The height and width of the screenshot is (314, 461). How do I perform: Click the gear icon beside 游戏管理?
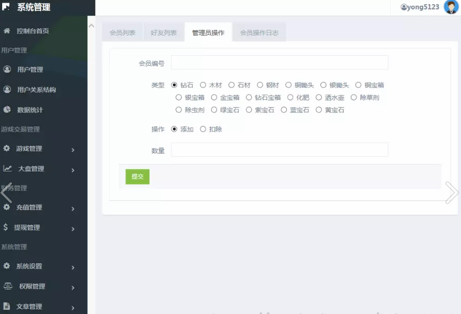pyautogui.click(x=6, y=148)
